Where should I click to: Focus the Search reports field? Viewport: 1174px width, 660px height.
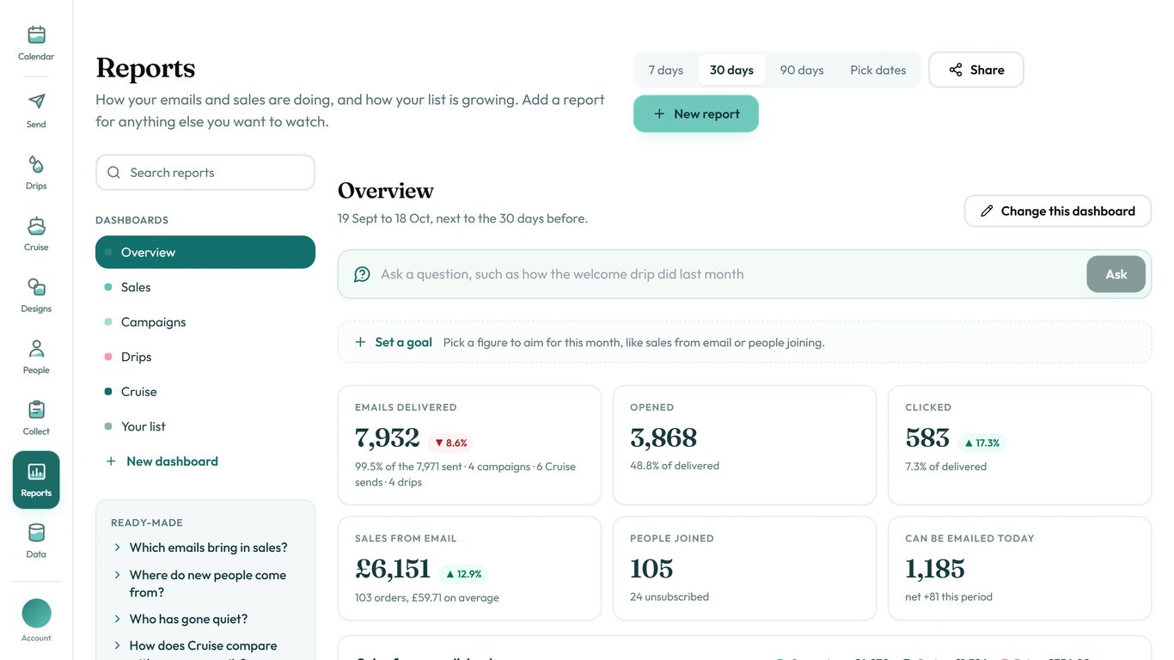(205, 173)
